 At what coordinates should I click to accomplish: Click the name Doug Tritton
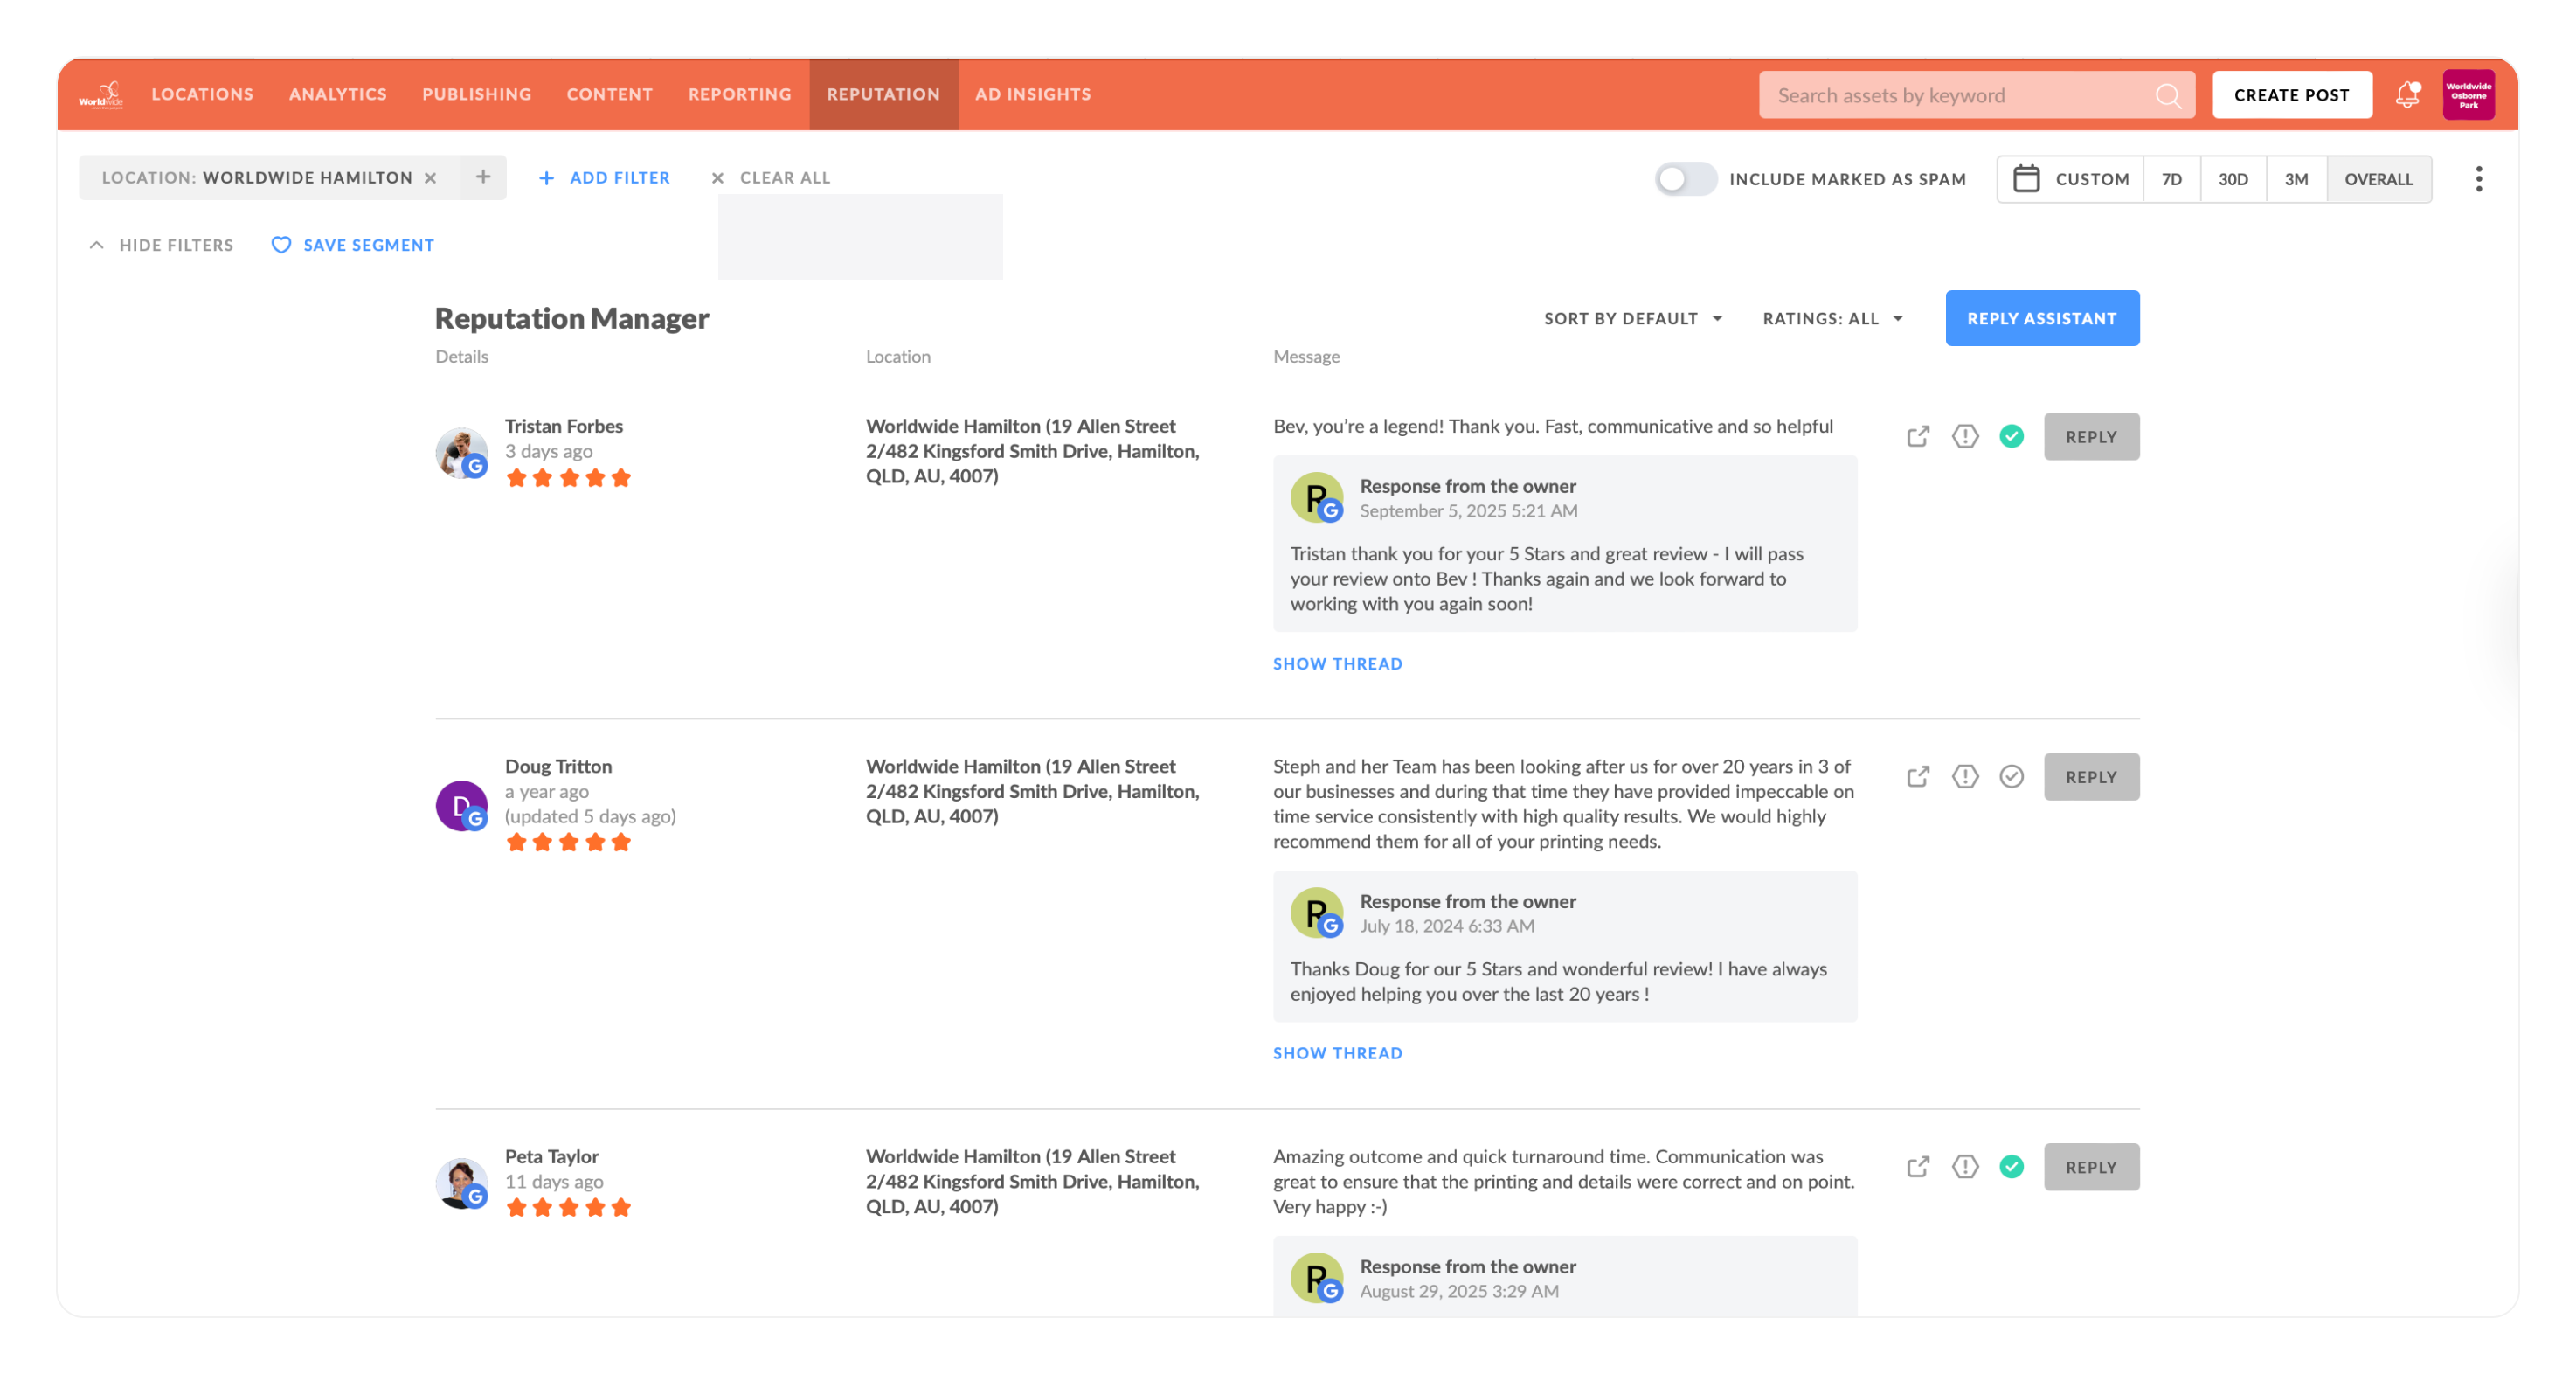(x=558, y=766)
